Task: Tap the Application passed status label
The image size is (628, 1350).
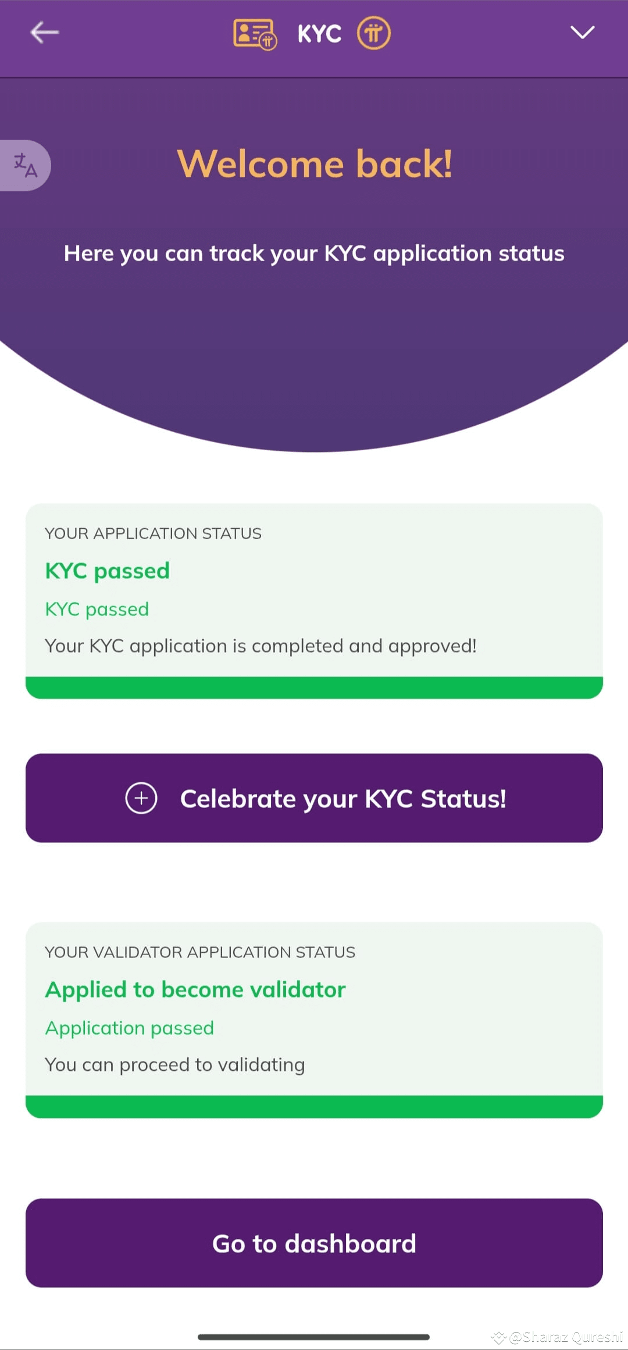Action: (129, 1027)
